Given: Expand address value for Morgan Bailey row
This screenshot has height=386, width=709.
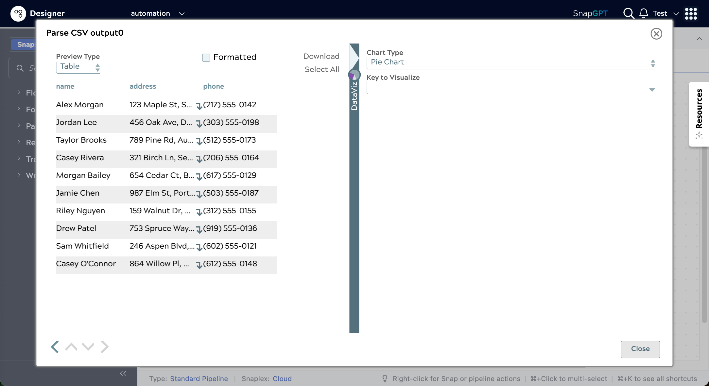Looking at the screenshot, I should [x=199, y=177].
